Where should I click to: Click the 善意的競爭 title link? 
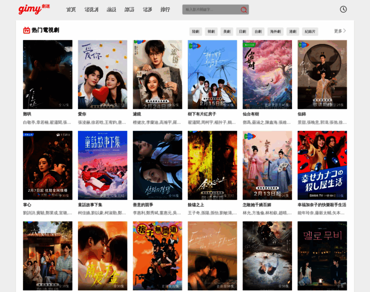[x=143, y=205]
